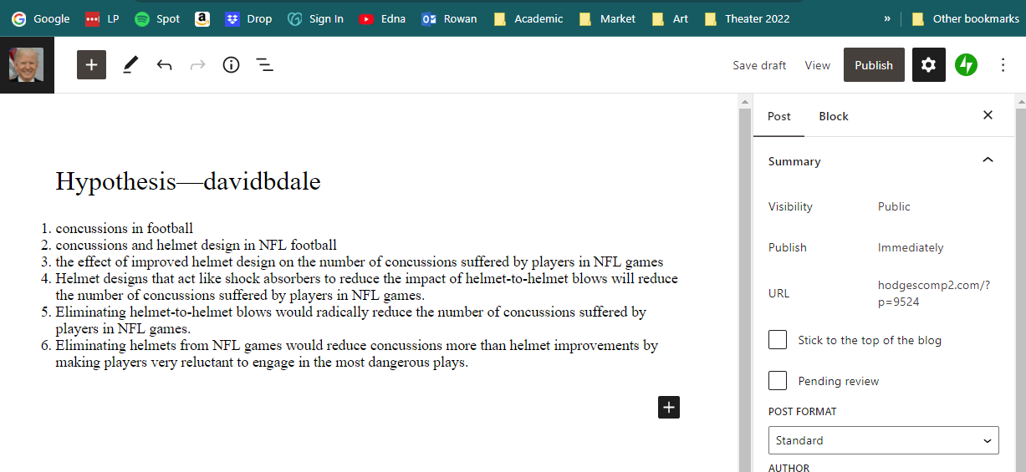Click the Publish button
The height and width of the screenshot is (472, 1026).
point(873,65)
